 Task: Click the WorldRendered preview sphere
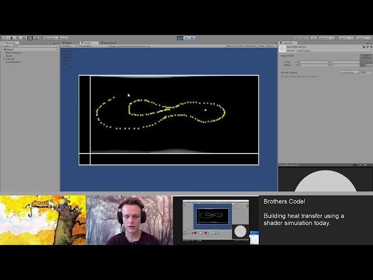coord(325,181)
